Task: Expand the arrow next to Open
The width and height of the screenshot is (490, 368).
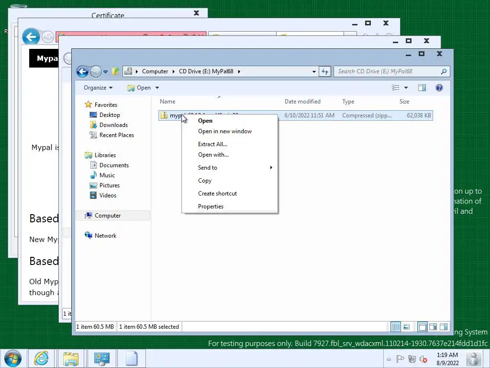Action: pyautogui.click(x=157, y=88)
